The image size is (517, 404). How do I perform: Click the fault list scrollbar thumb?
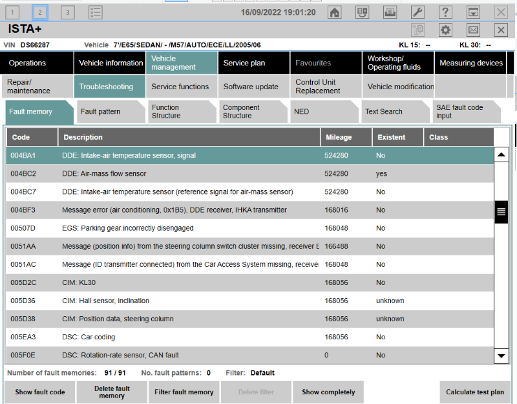coord(501,212)
